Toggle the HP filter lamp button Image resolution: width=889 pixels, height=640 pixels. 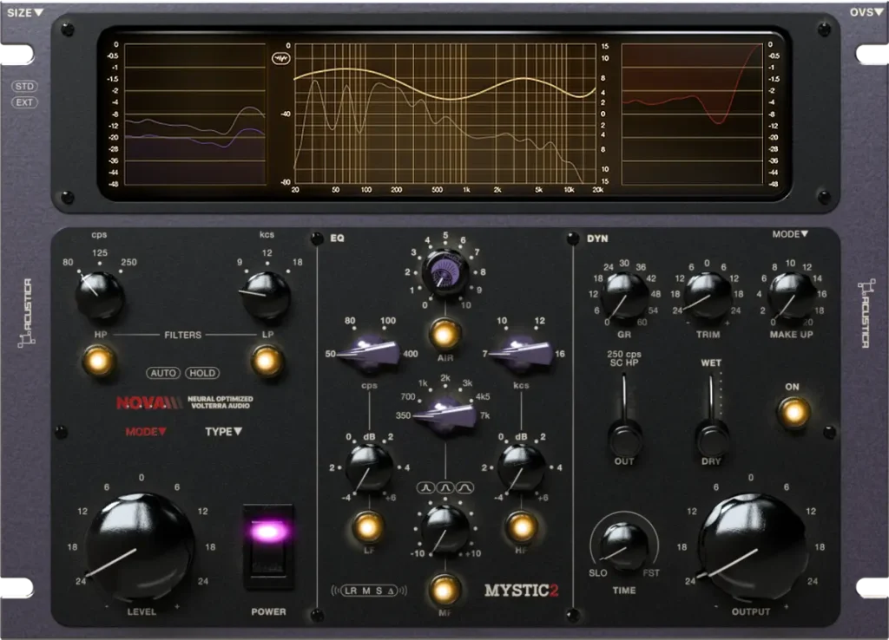(98, 361)
